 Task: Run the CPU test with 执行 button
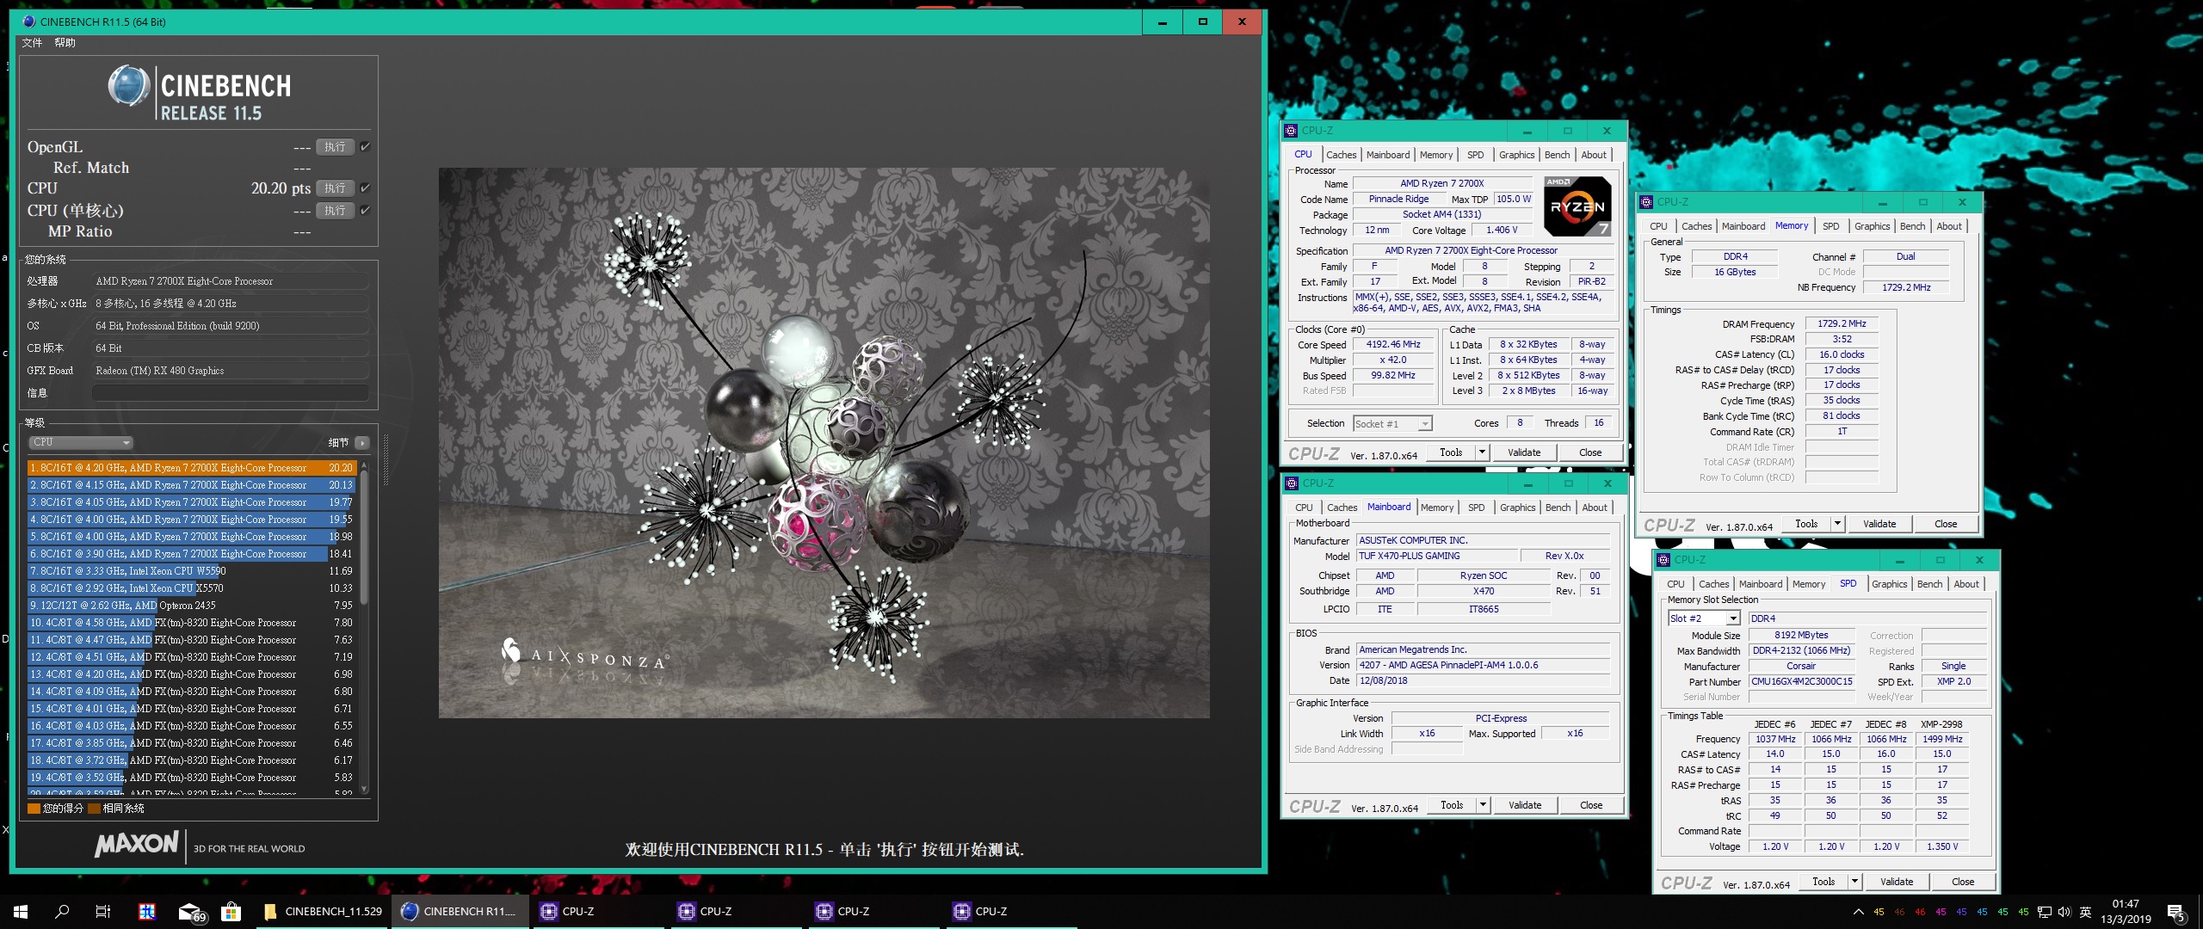(x=335, y=188)
